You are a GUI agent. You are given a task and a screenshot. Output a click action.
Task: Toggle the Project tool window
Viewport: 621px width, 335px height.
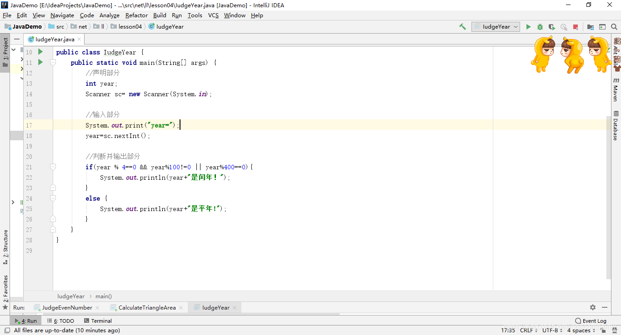click(x=5, y=52)
